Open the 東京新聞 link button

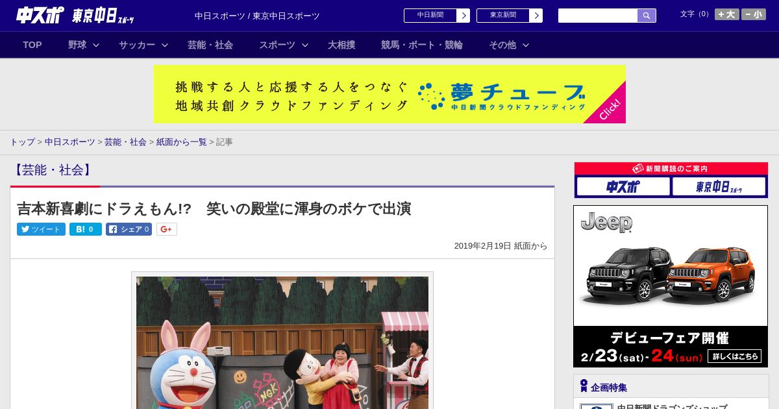click(x=503, y=16)
